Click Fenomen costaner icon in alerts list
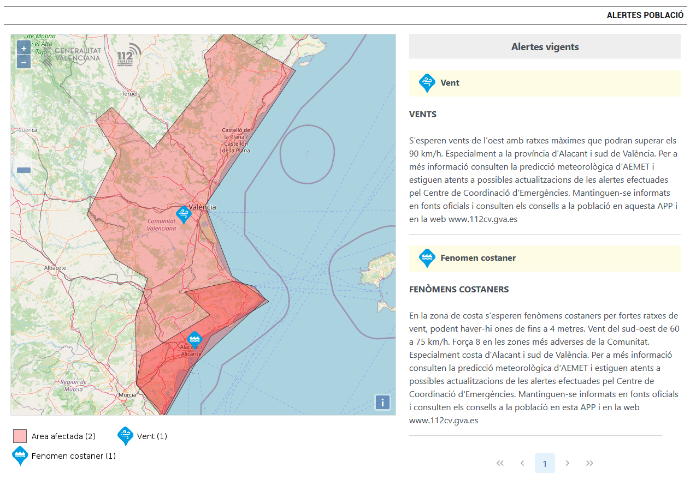The width and height of the screenshot is (696, 480). (x=427, y=258)
